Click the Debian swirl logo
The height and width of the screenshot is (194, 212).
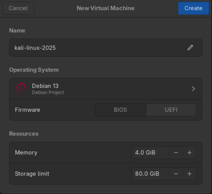pos(21,89)
